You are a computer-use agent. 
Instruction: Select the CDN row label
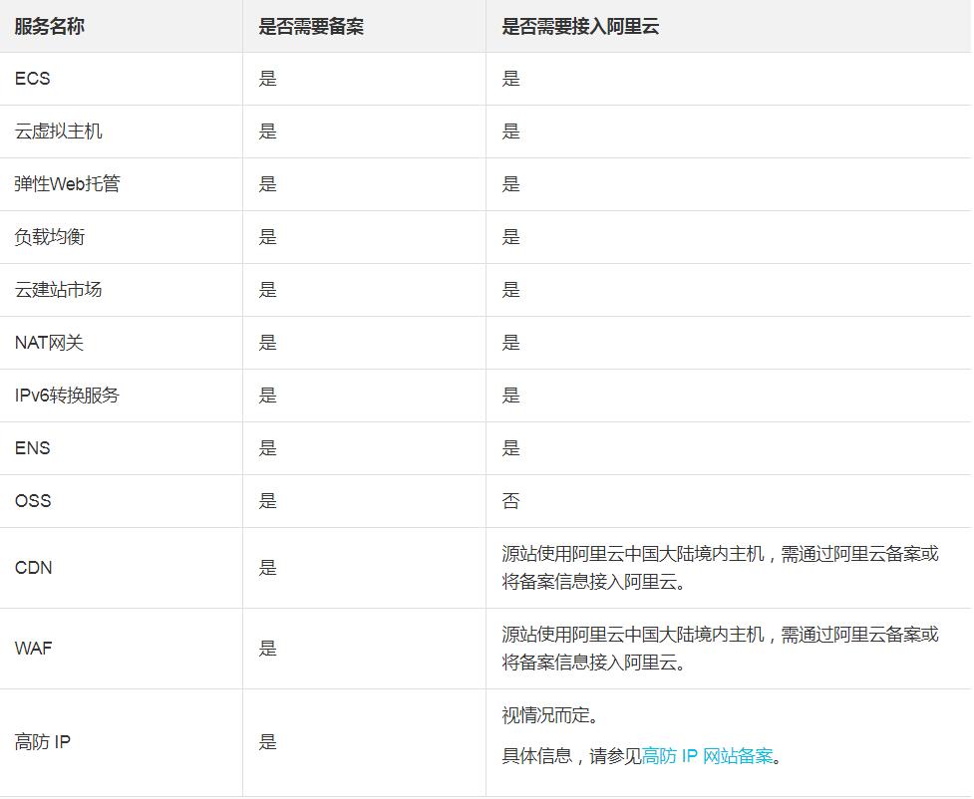point(32,567)
